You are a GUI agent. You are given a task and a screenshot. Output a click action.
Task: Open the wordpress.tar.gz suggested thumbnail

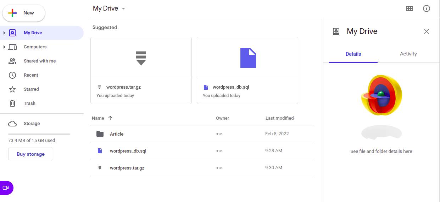(x=141, y=58)
